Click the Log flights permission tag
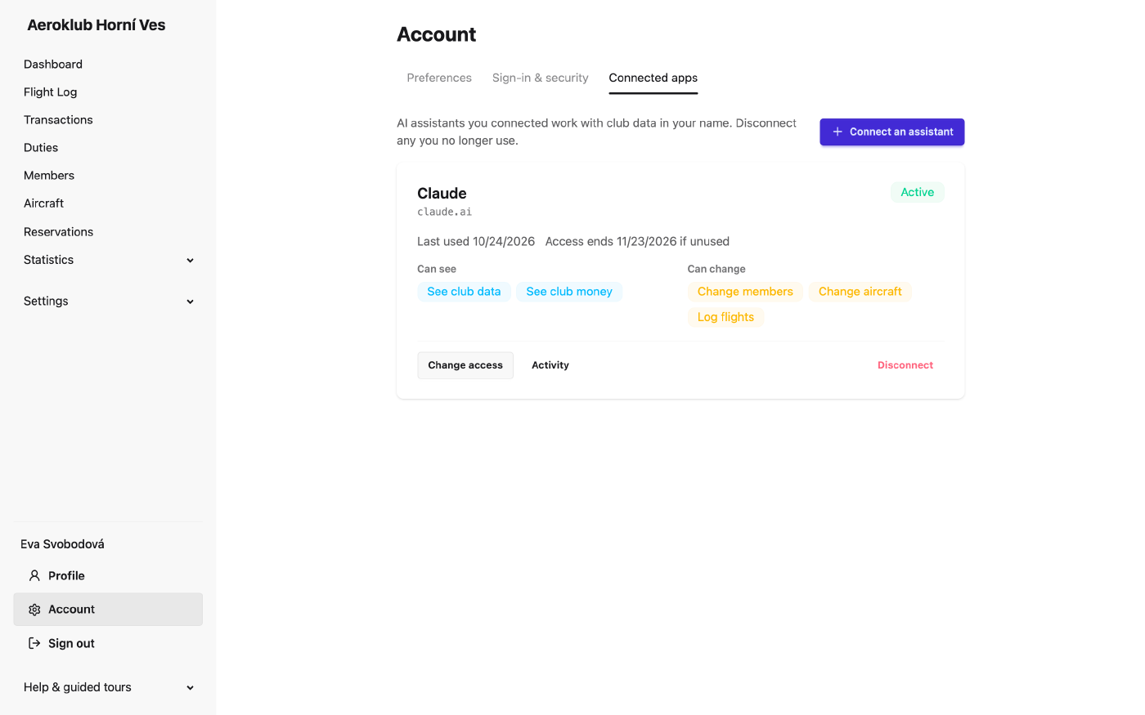1145x715 pixels. tap(725, 317)
